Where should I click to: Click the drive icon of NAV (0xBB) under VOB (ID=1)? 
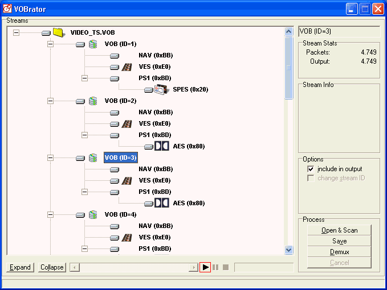coord(115,56)
